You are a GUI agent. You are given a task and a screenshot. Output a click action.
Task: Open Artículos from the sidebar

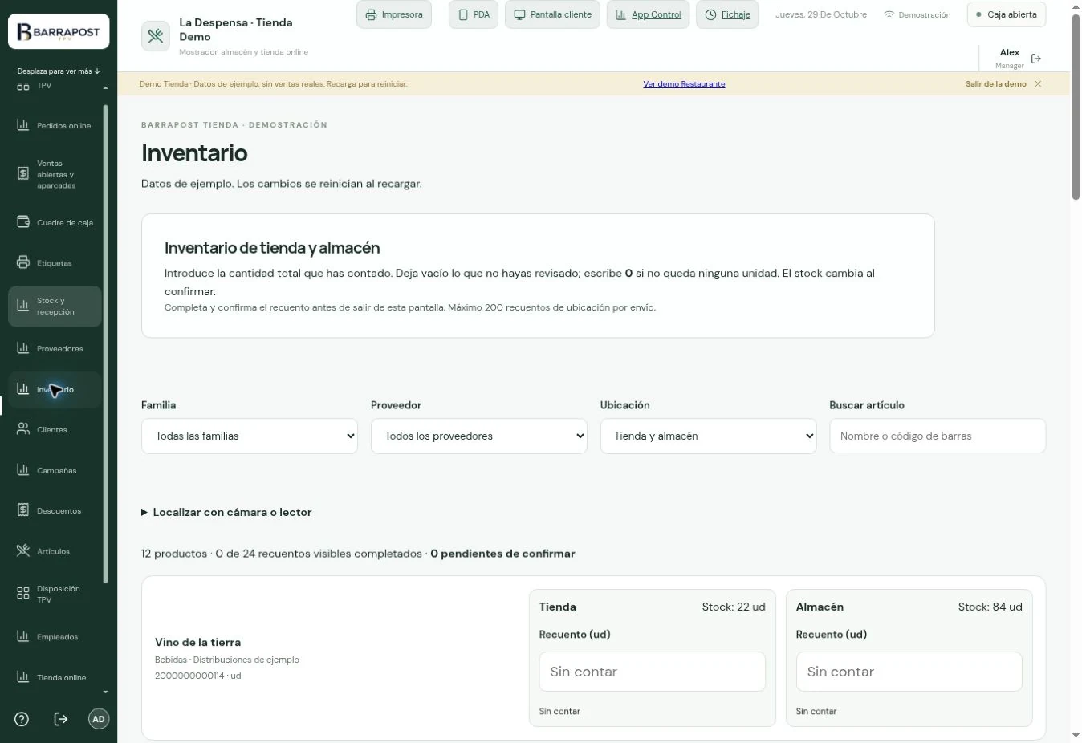(x=55, y=551)
